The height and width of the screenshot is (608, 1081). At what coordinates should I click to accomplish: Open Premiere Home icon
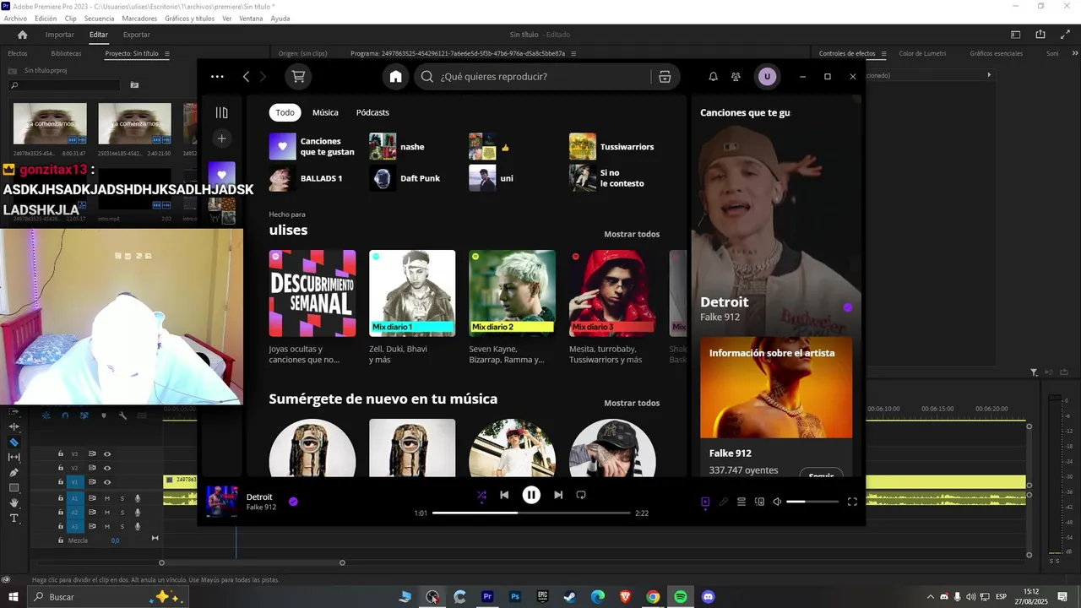[23, 35]
